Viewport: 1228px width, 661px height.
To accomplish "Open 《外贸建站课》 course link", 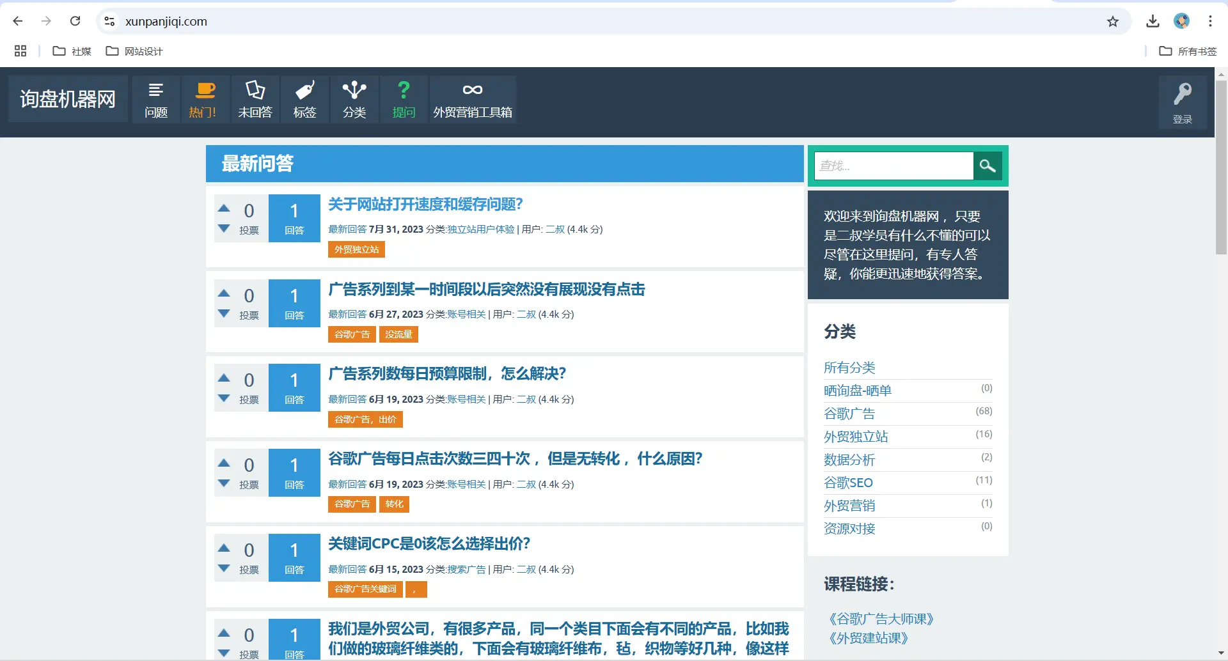I will click(869, 638).
